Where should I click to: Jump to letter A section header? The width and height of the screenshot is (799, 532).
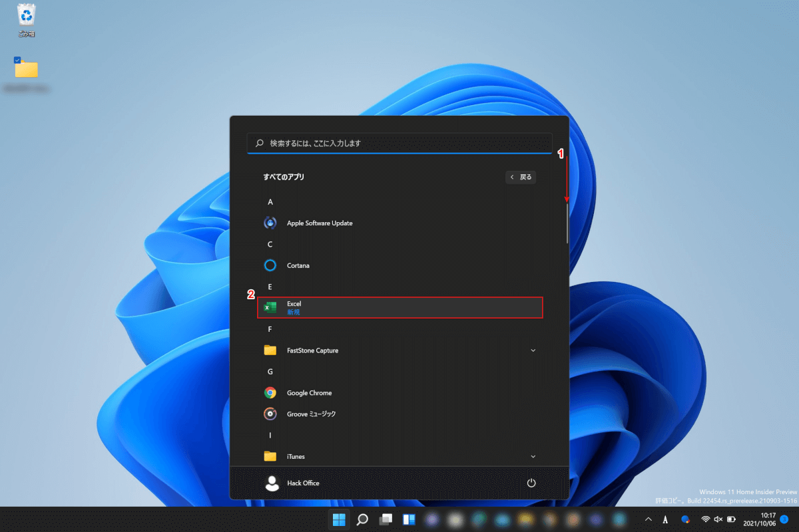(x=270, y=201)
